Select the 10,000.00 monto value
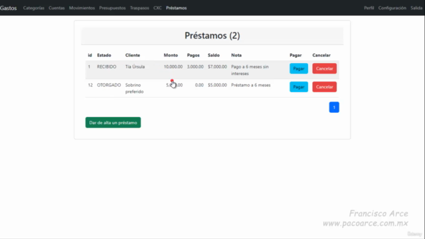 pyautogui.click(x=173, y=66)
